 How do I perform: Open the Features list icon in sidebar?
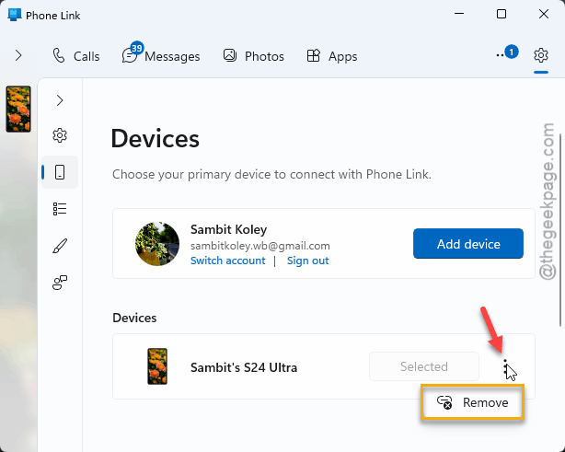60,209
